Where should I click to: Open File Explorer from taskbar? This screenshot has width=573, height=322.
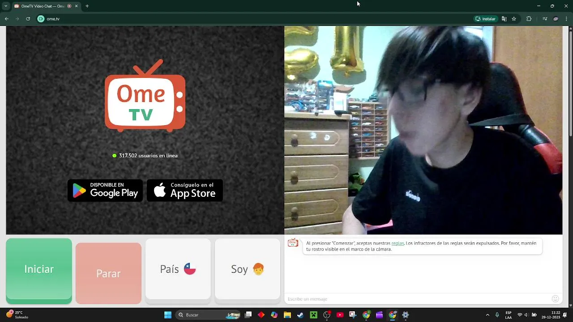tap(287, 315)
